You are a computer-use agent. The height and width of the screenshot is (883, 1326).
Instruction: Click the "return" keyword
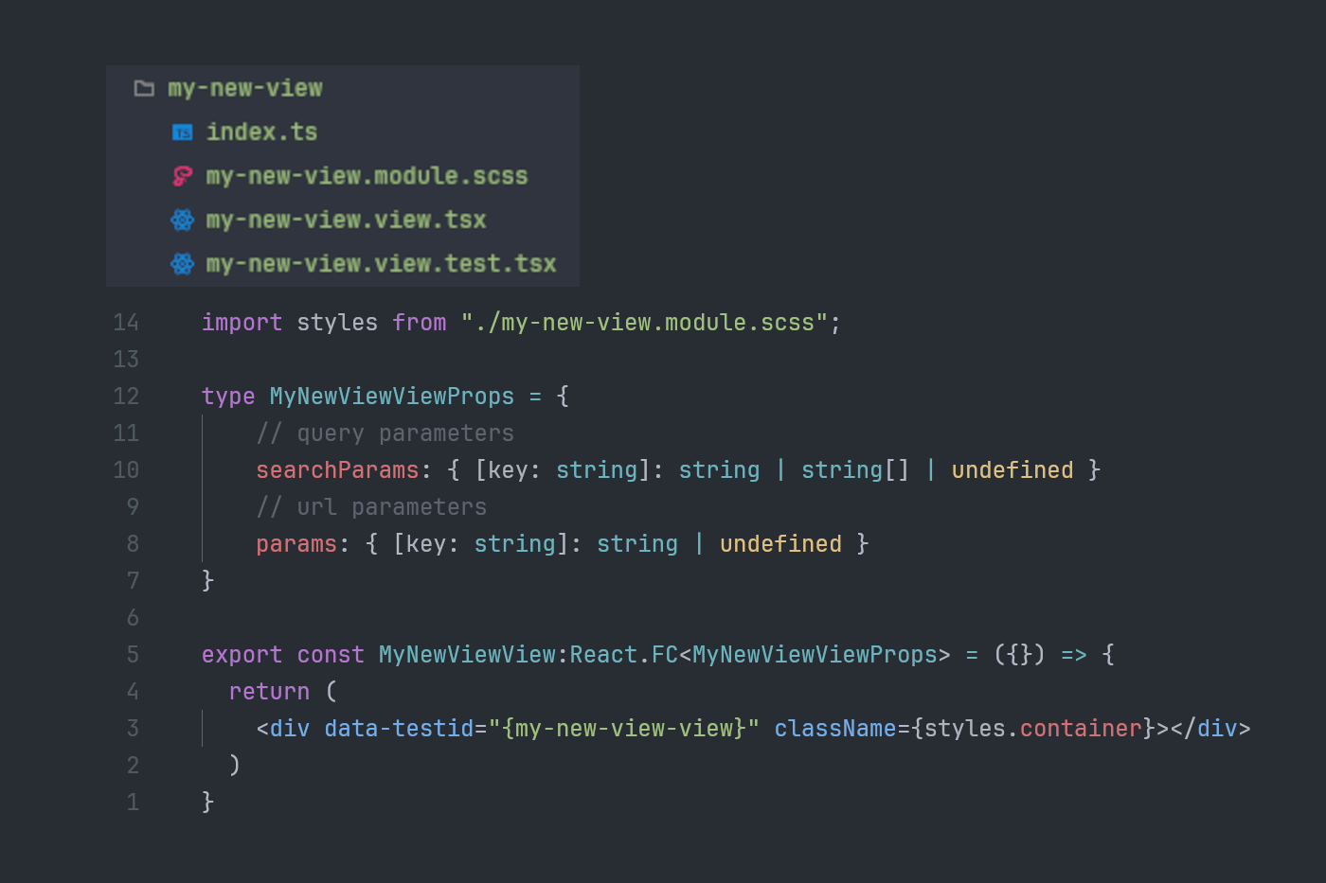[x=269, y=692]
